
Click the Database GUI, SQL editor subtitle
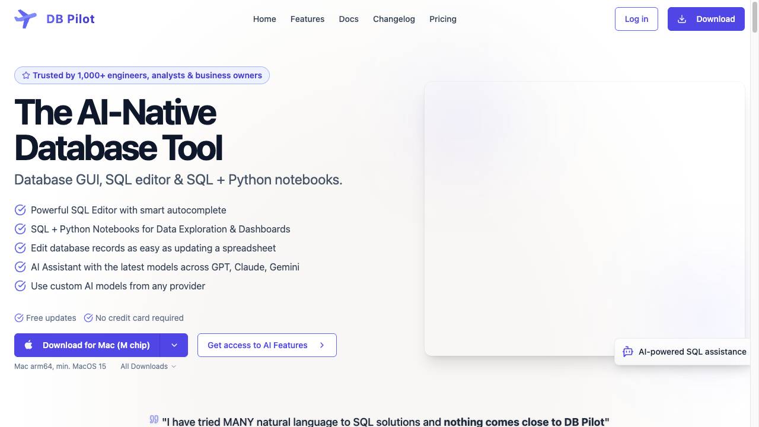[x=178, y=180]
